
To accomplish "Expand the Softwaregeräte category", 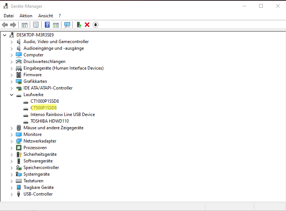I will point(11,161).
